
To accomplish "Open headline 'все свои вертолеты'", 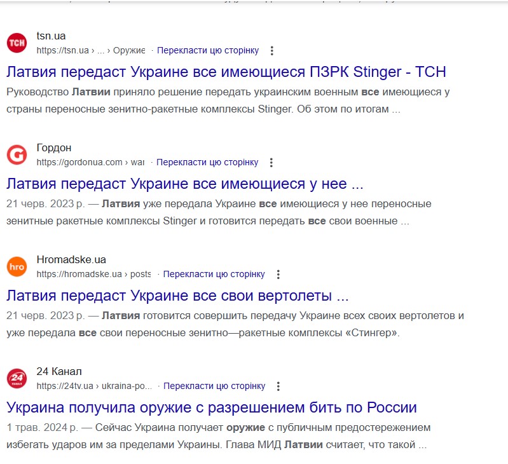I will (x=177, y=296).
